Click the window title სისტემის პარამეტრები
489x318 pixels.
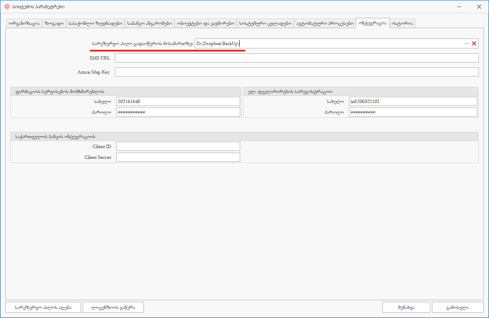pyautogui.click(x=38, y=7)
